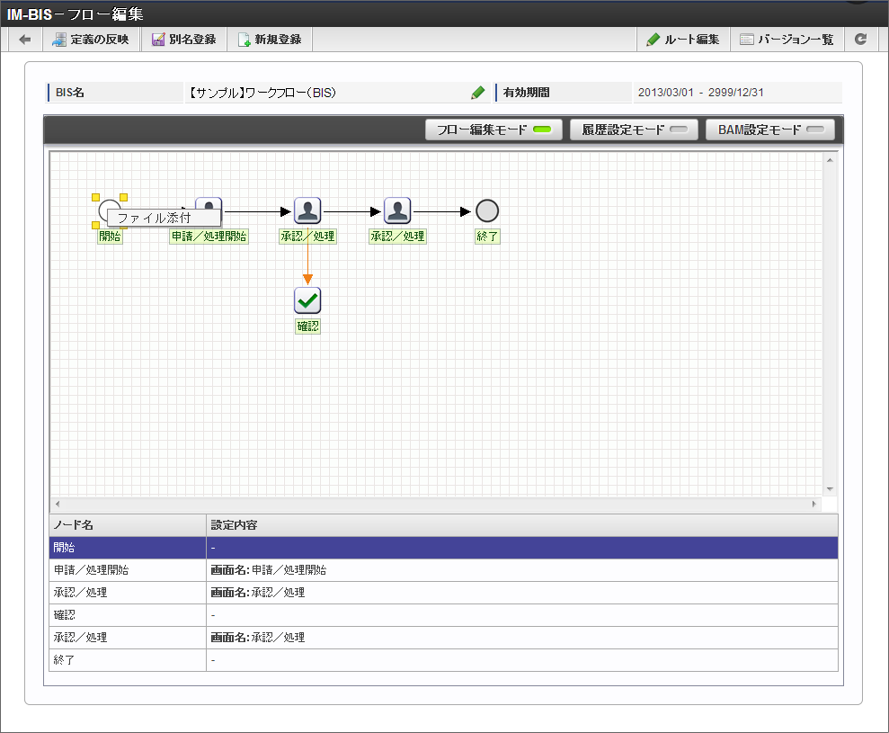Select the 終了 end node circle
This screenshot has width=889, height=733.
(x=487, y=211)
